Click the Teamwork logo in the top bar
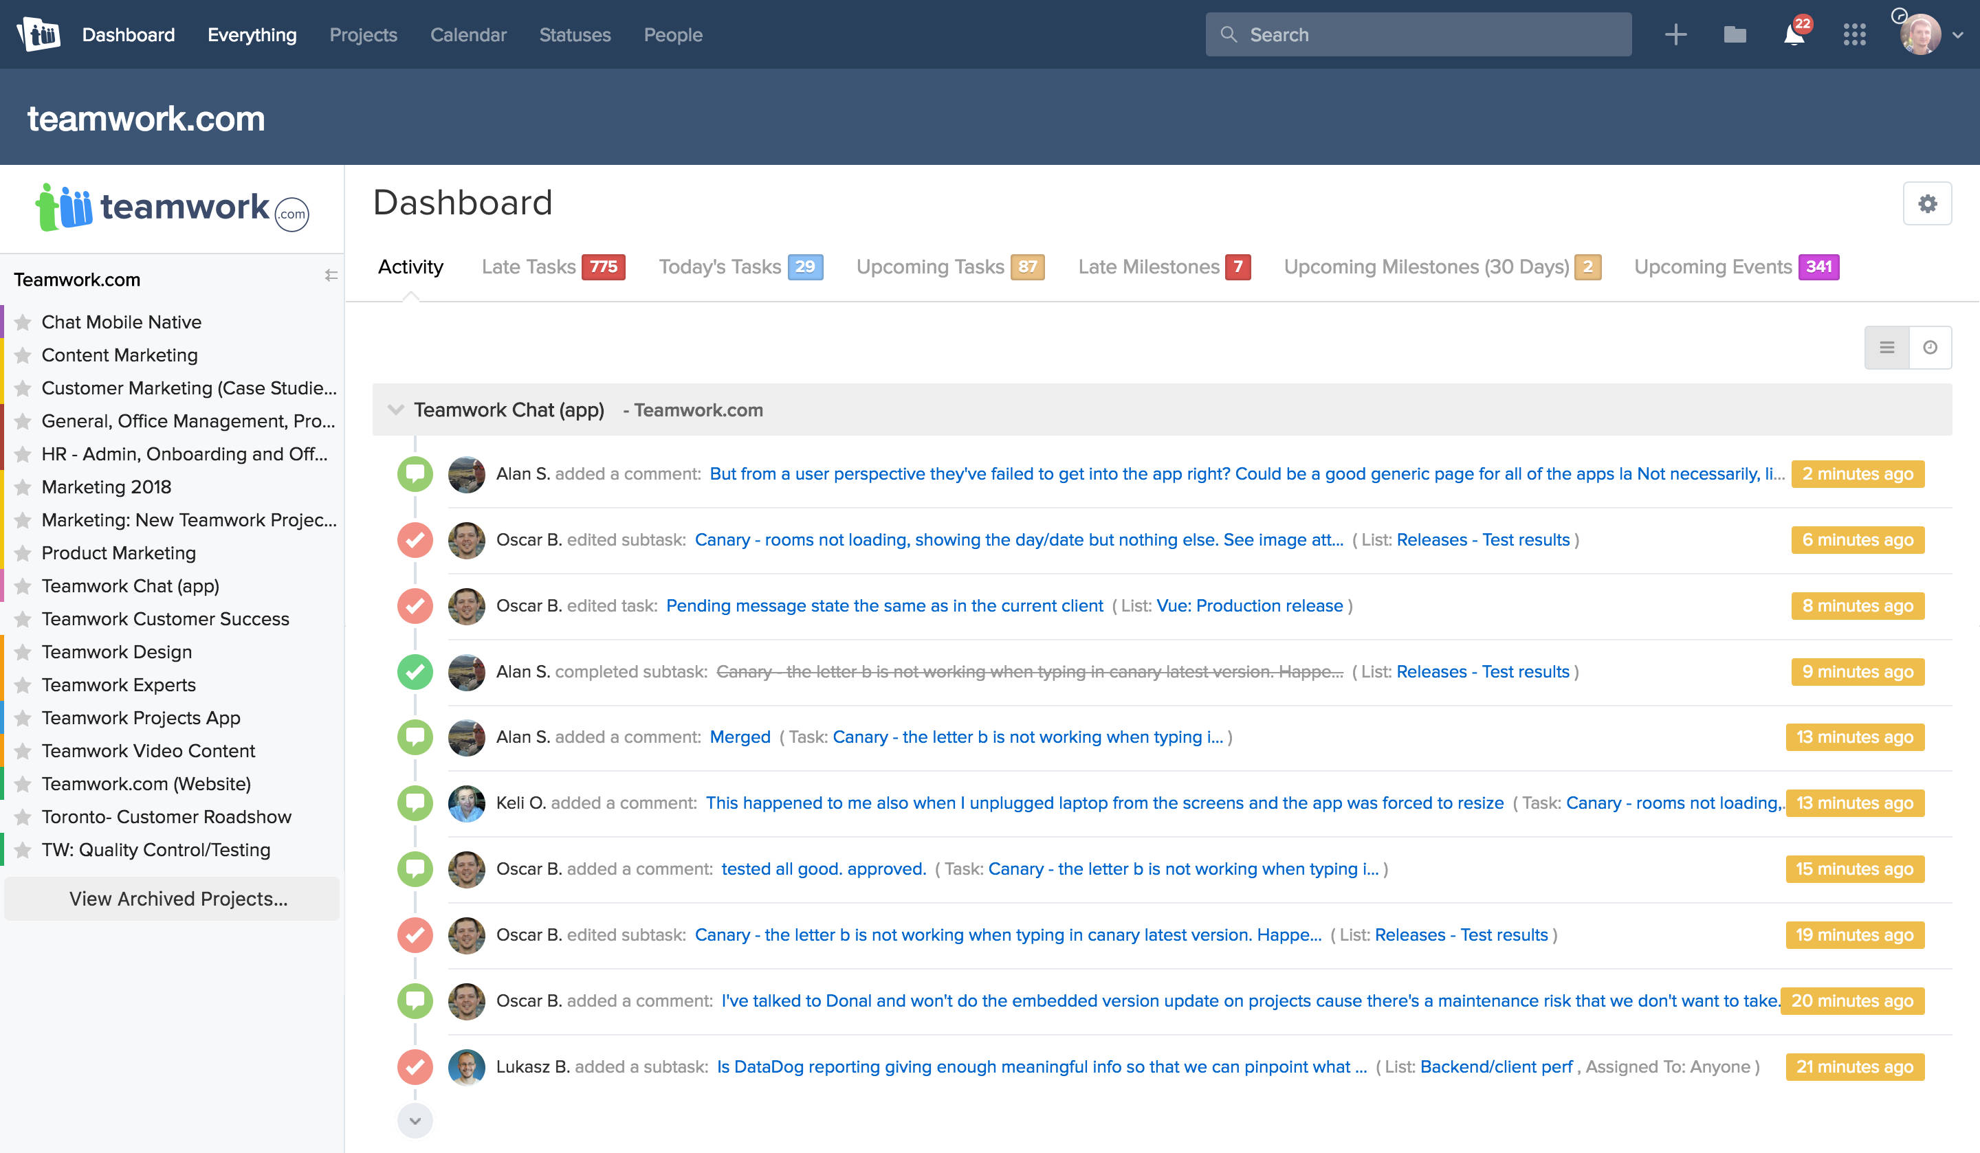Screen dimensions: 1980x1153 point(39,33)
